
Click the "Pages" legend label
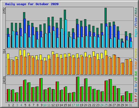pyautogui.click(x=136, y=33)
